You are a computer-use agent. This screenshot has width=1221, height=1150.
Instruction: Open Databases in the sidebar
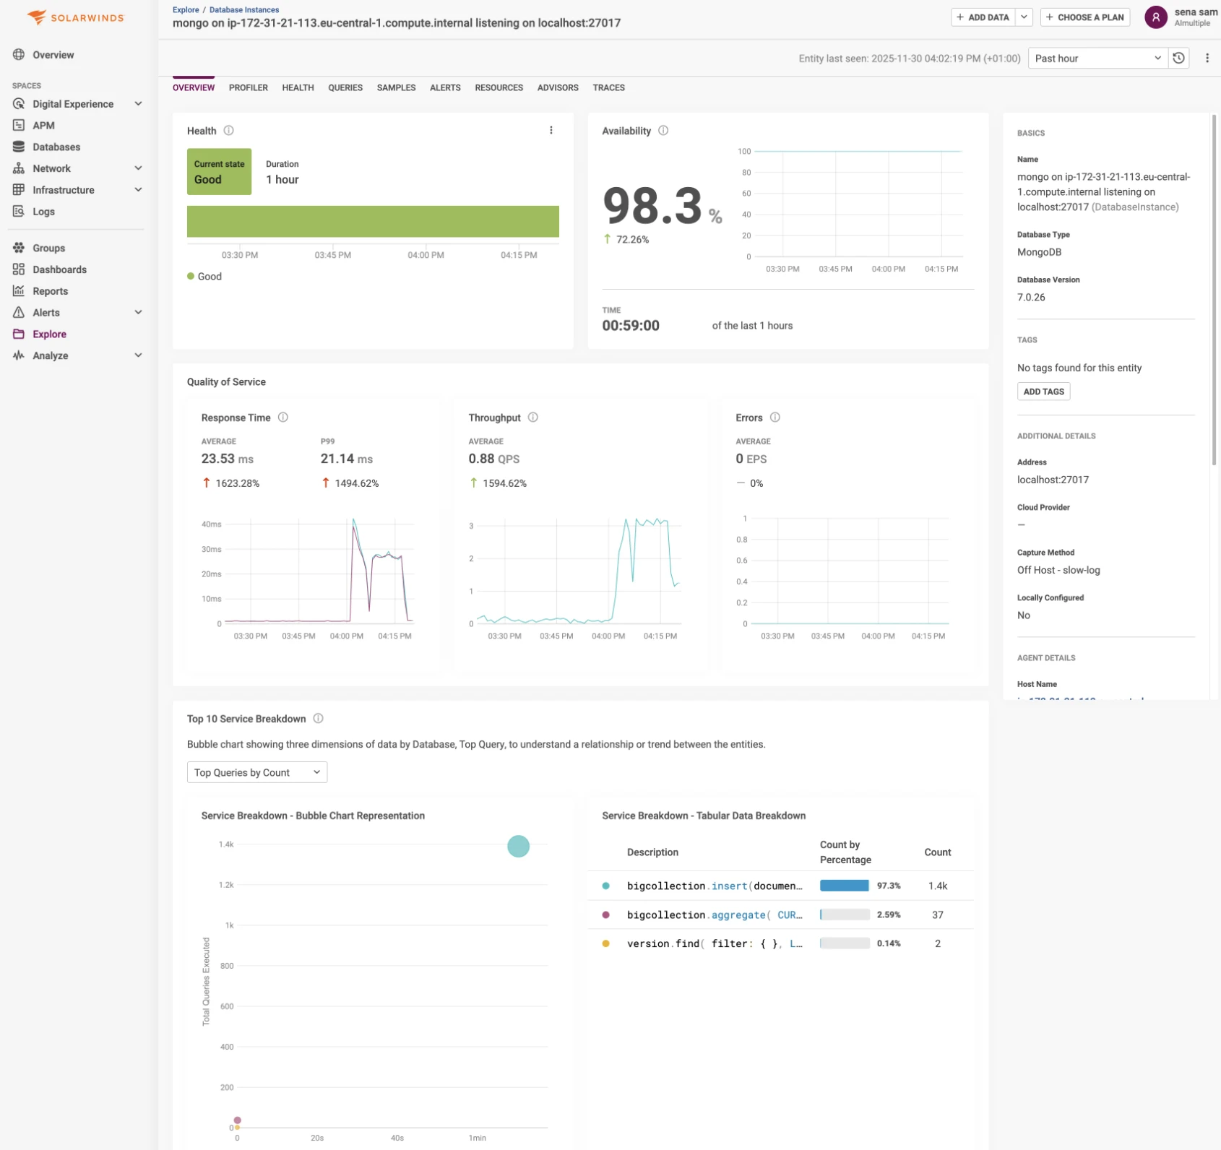56,147
